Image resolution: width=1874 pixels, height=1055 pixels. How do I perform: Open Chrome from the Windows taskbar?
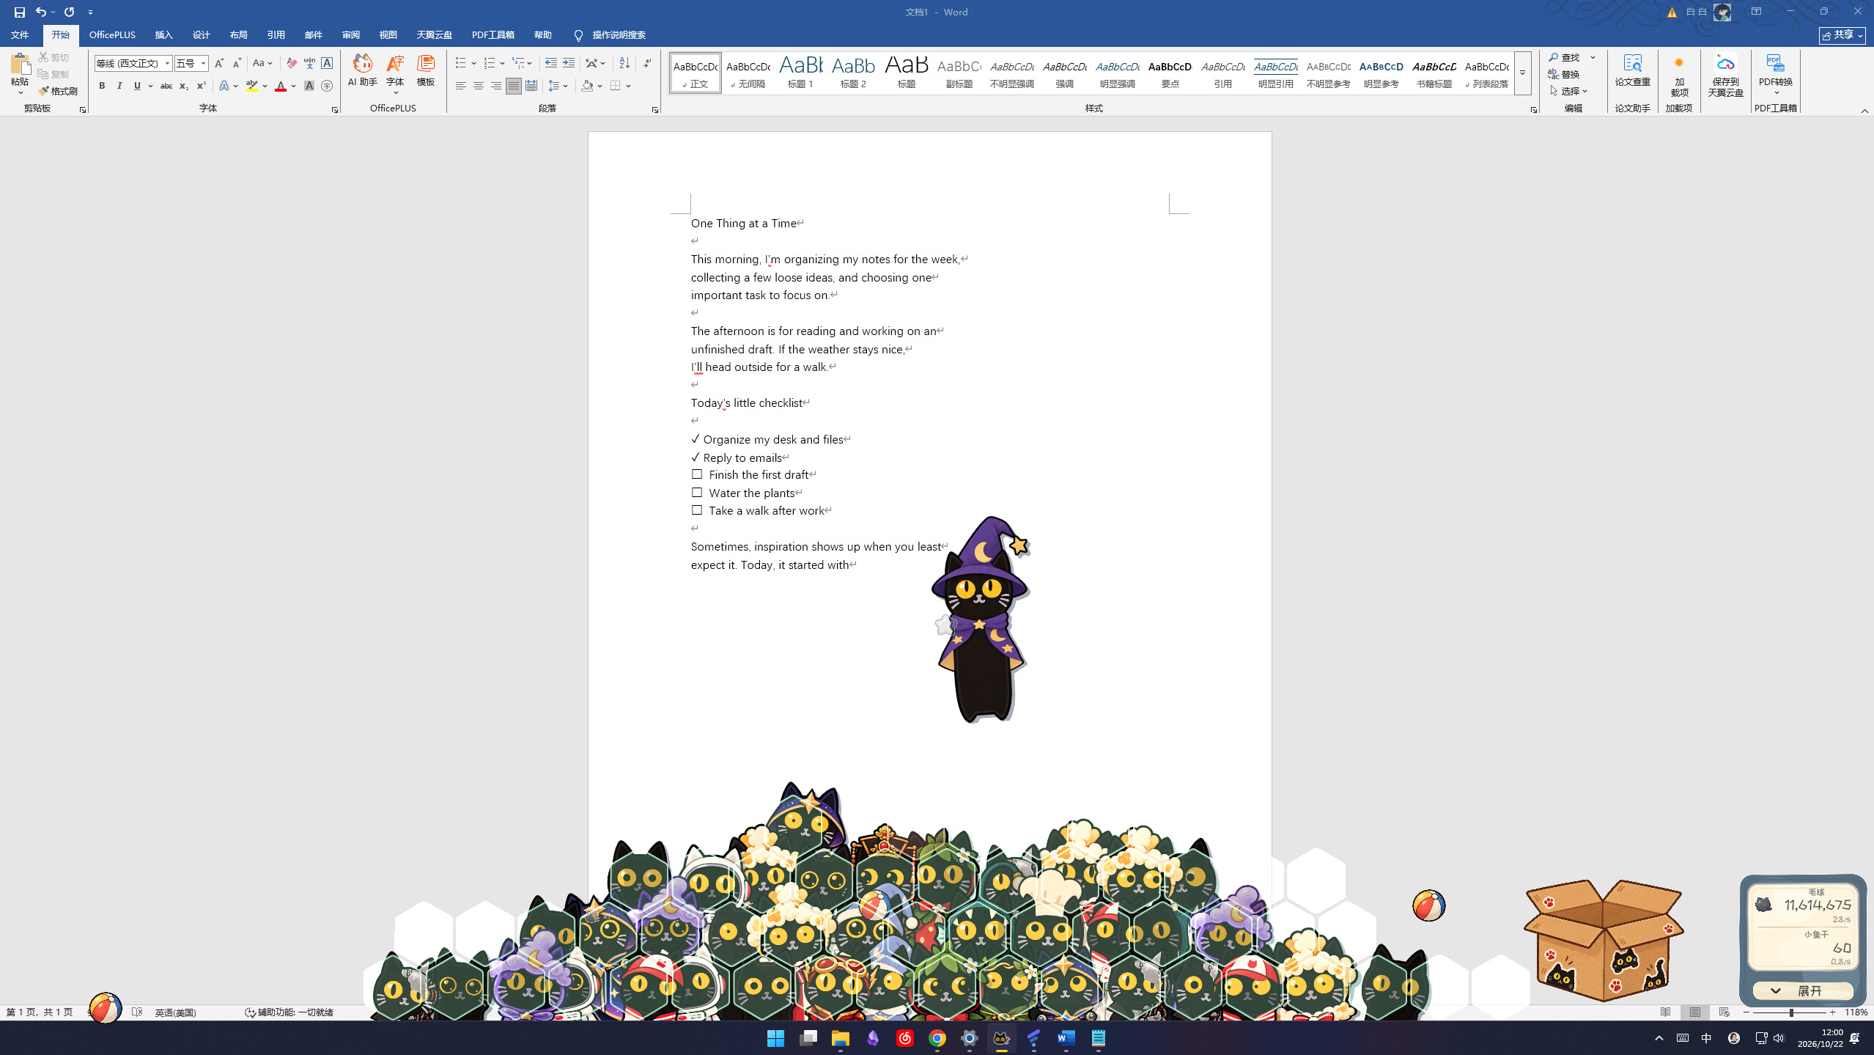(937, 1038)
